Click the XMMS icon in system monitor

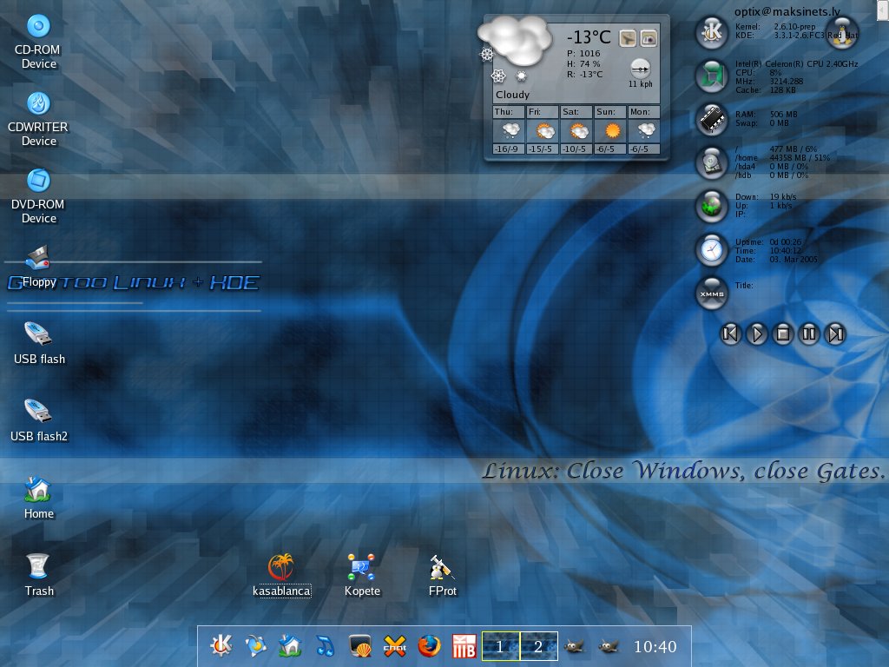pos(712,294)
